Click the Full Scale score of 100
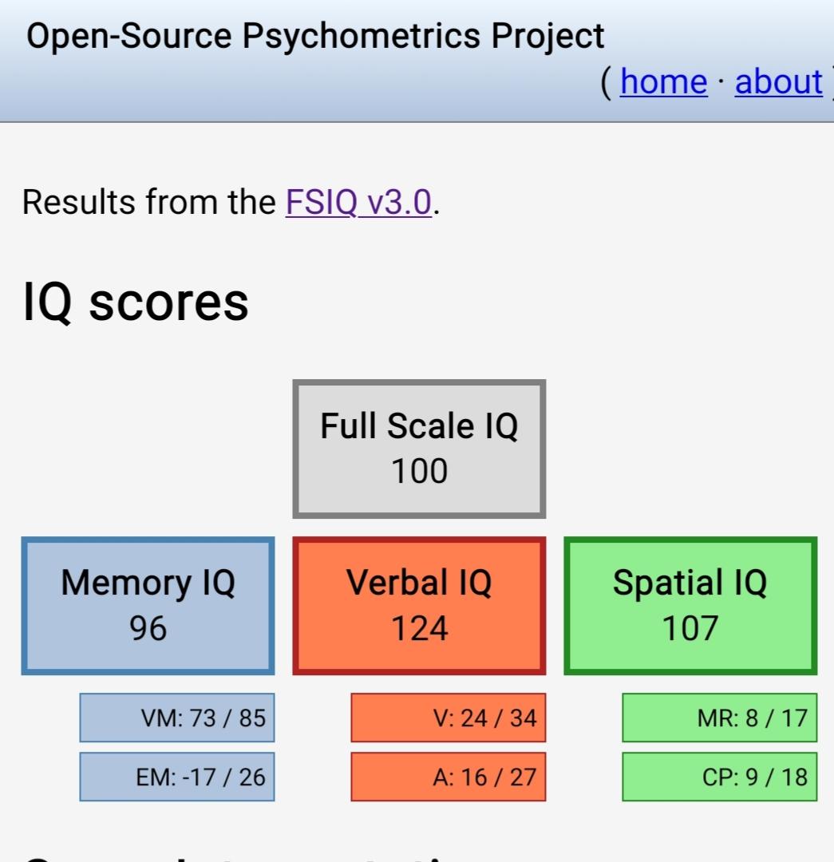This screenshot has width=834, height=862. [419, 471]
